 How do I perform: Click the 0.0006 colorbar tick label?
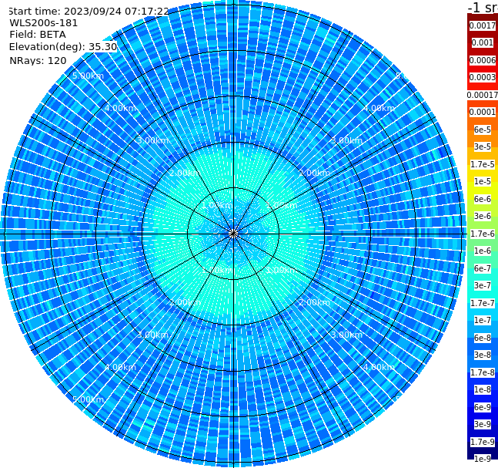click(x=483, y=60)
